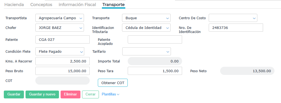Viewport: 281px width, 103px height.
Task: Expand the Identificacion Tributaria dropdown
Action: pyautogui.click(x=146, y=28)
